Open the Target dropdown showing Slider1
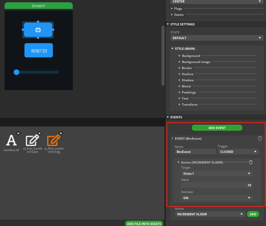Screen dimensions: 266x226 217,174
